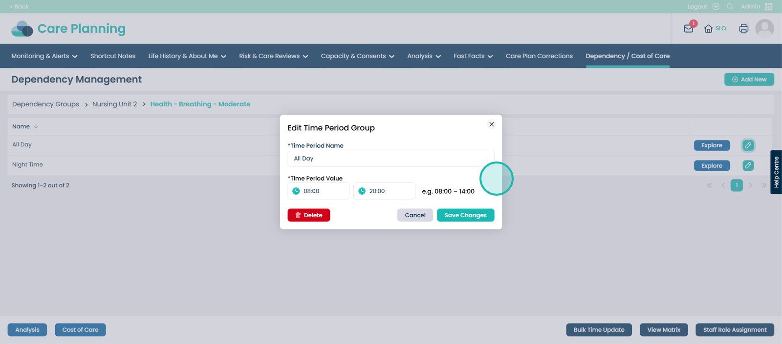The width and height of the screenshot is (782, 344).
Task: Click the search magnifier icon
Action: [730, 6]
